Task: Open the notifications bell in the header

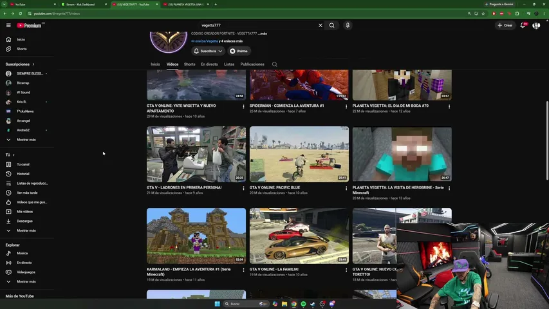Action: (x=523, y=25)
